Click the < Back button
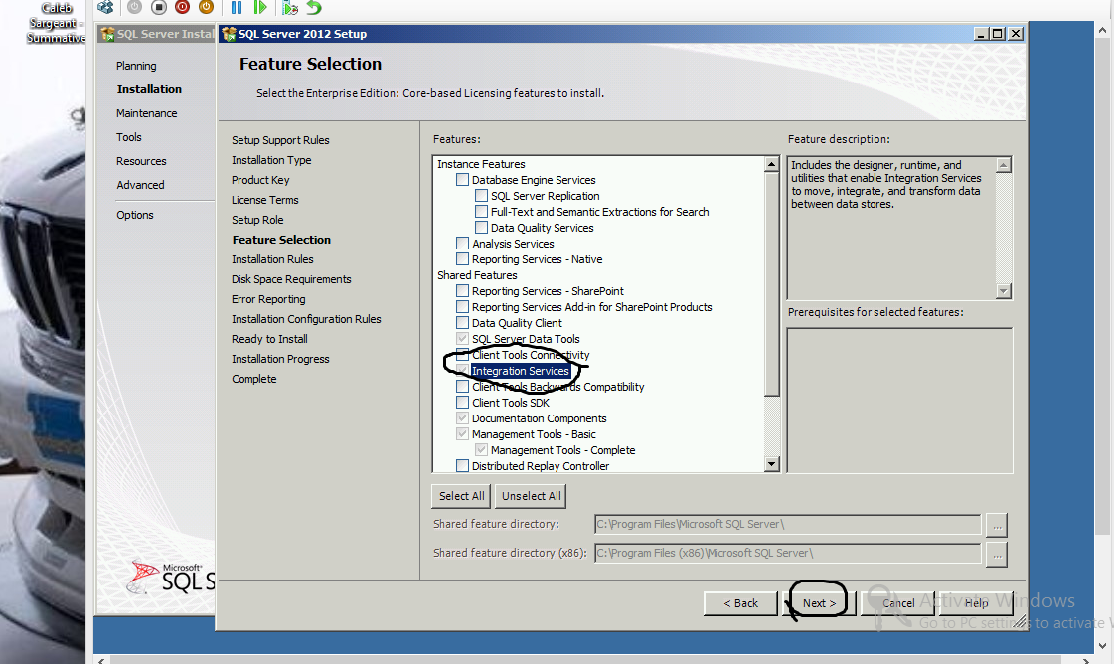Image resolution: width=1114 pixels, height=664 pixels. [x=740, y=603]
